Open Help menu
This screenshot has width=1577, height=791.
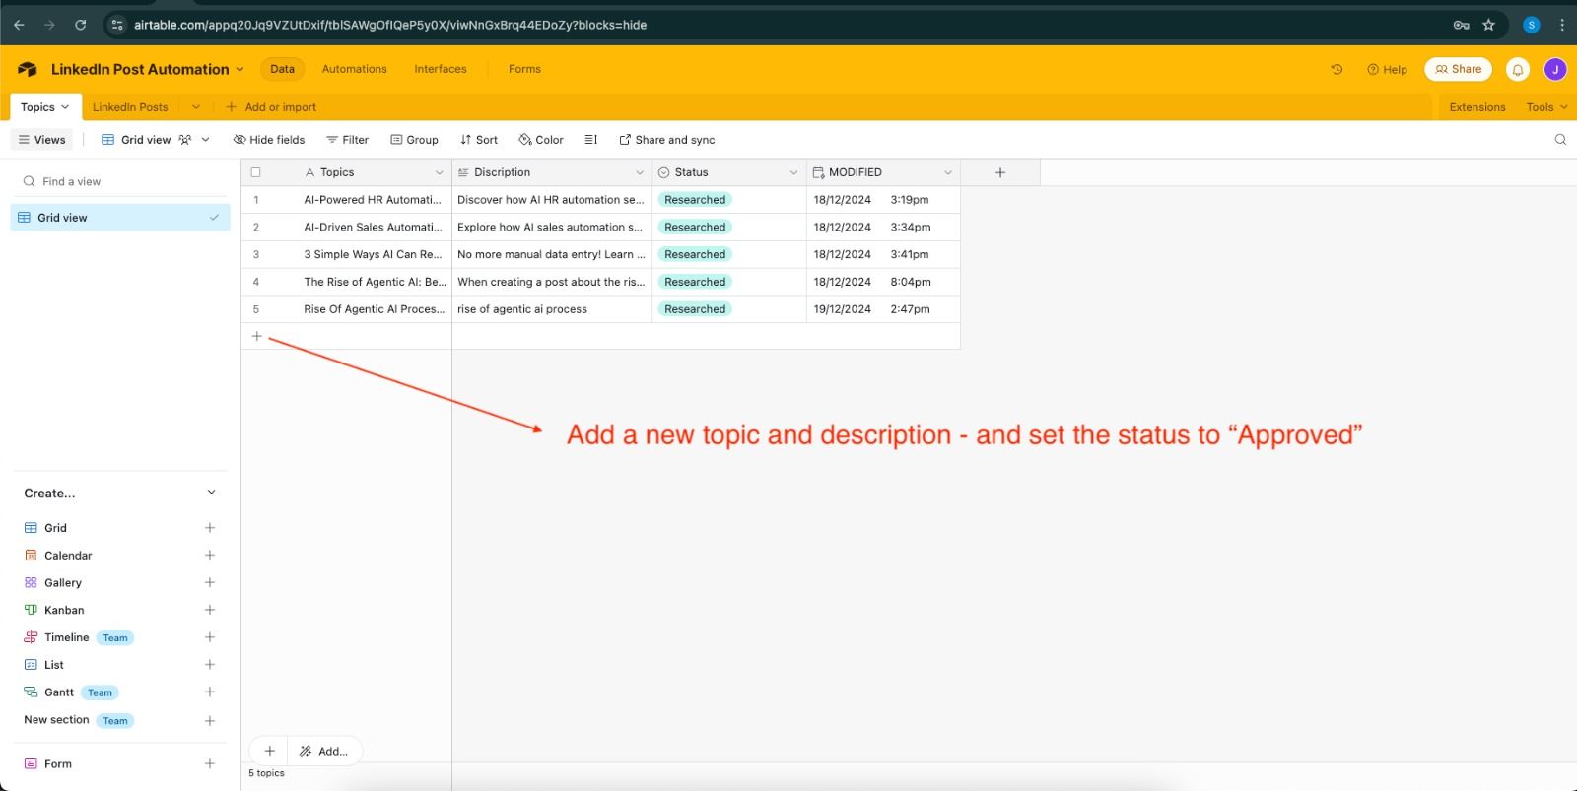(1387, 69)
